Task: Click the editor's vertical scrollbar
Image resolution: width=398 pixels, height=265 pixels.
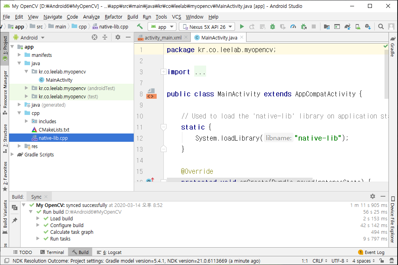Action: (387, 75)
